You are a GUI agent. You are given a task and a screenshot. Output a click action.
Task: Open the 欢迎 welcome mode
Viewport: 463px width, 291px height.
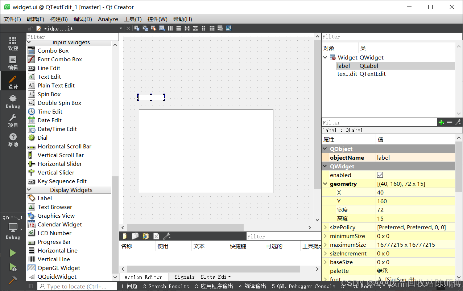(x=13, y=44)
